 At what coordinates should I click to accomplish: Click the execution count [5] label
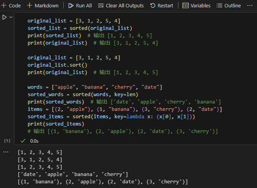tap(7, 141)
